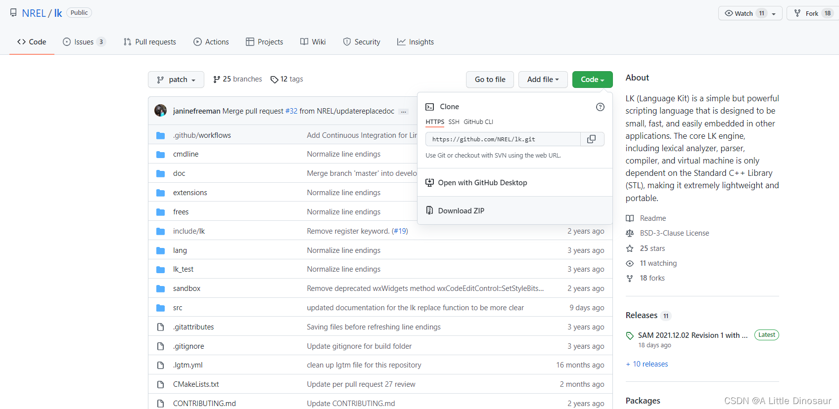Open the BSD-3-Clause License link
The image size is (839, 409).
point(674,233)
